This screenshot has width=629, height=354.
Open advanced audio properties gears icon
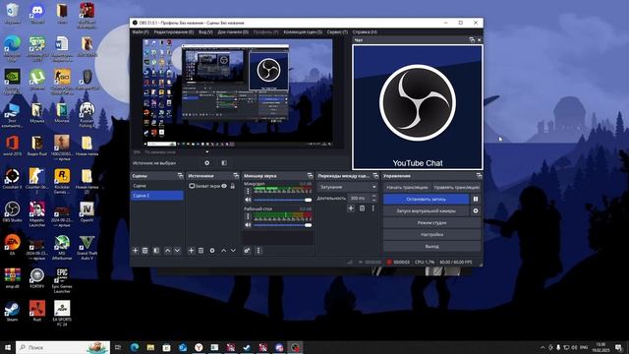(247, 251)
